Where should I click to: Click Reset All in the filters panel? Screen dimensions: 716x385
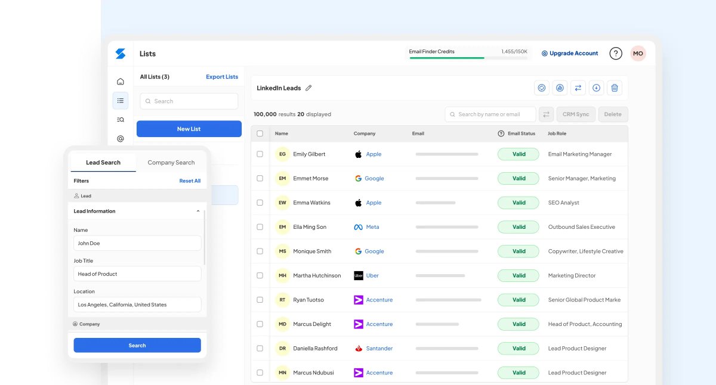[x=190, y=181]
